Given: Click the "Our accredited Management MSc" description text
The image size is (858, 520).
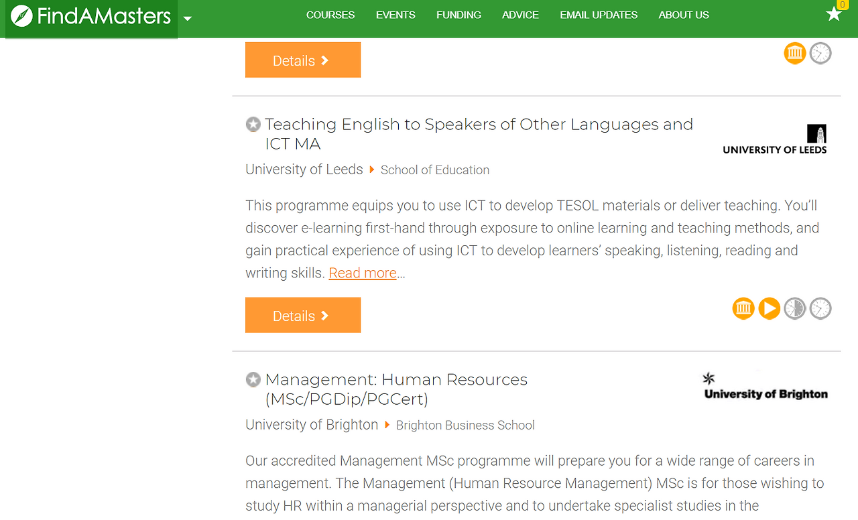Looking at the screenshot, I should tap(535, 483).
